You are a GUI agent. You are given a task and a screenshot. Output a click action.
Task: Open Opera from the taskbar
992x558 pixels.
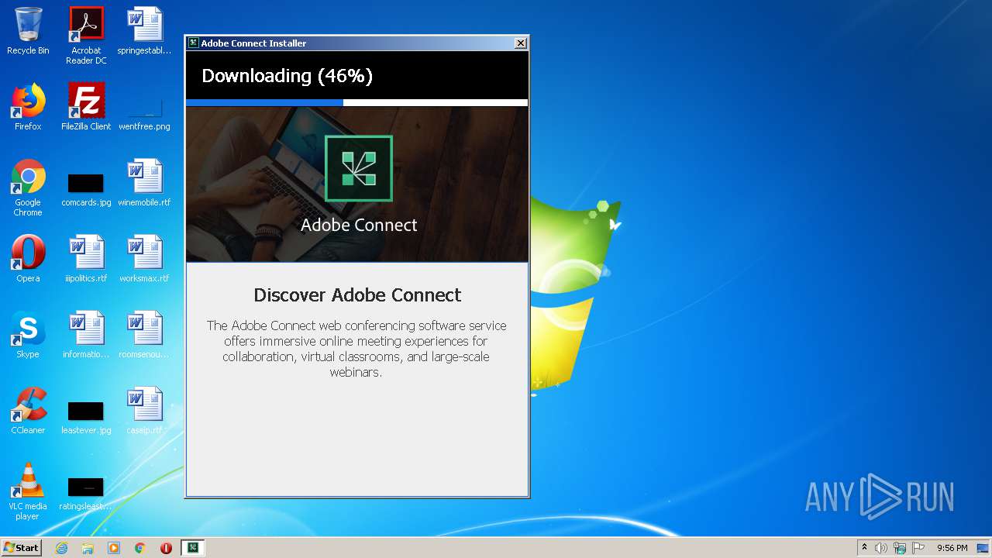point(166,548)
